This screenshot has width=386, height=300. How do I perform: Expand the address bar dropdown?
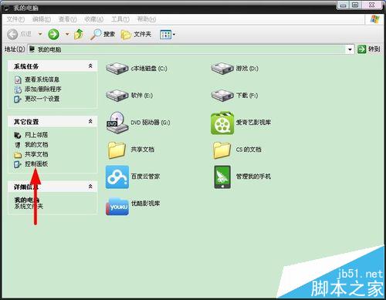pyautogui.click(x=350, y=49)
